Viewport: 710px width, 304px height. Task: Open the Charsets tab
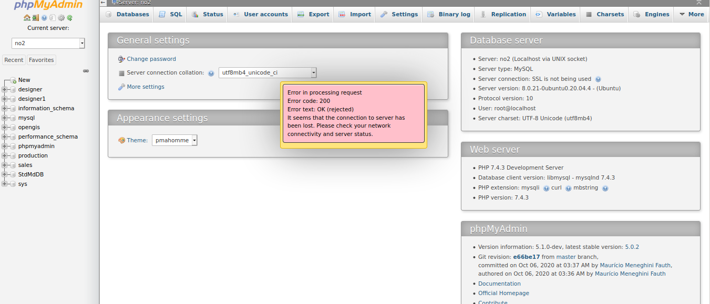tap(605, 14)
